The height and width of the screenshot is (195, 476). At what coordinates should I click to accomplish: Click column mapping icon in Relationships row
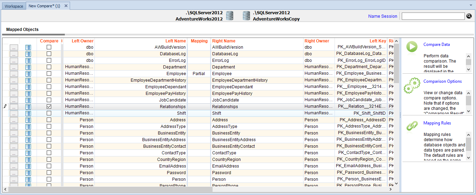(x=28, y=107)
